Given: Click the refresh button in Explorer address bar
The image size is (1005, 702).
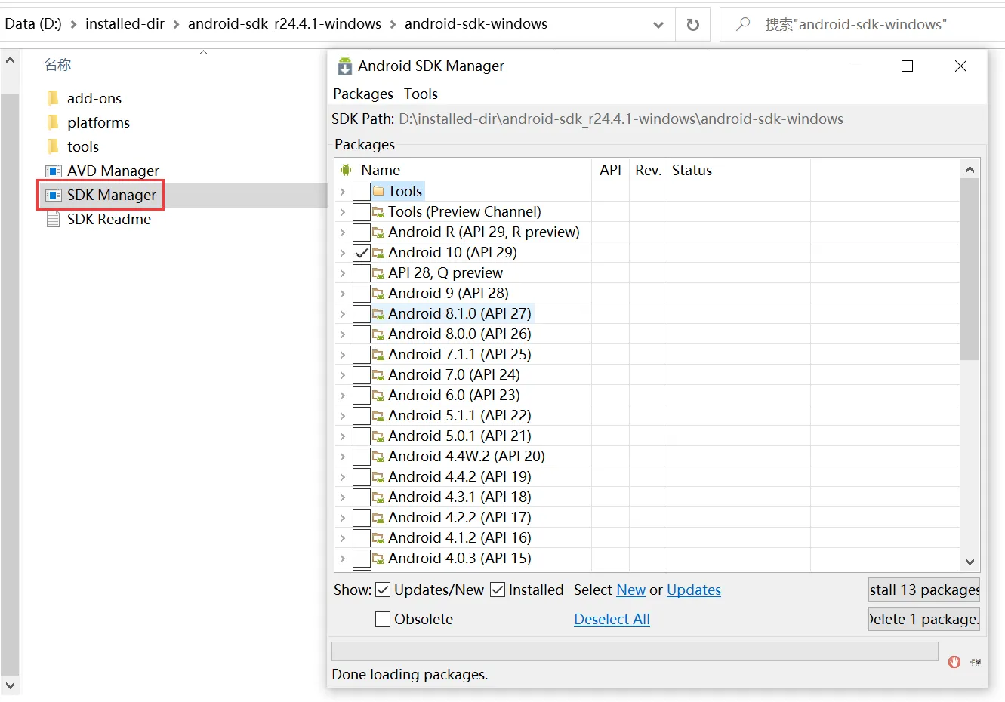Looking at the screenshot, I should pos(692,25).
